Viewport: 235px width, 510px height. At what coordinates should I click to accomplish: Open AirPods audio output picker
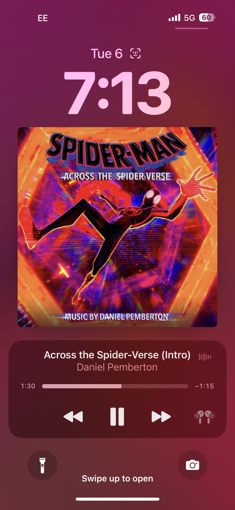(204, 417)
